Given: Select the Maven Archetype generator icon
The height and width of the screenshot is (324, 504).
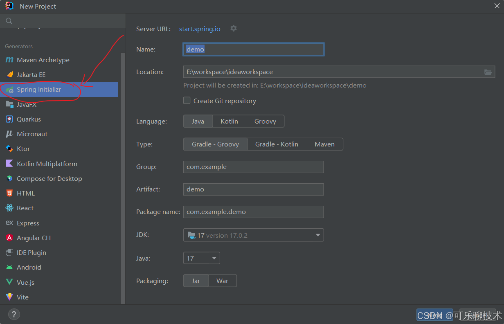Looking at the screenshot, I should tap(9, 60).
